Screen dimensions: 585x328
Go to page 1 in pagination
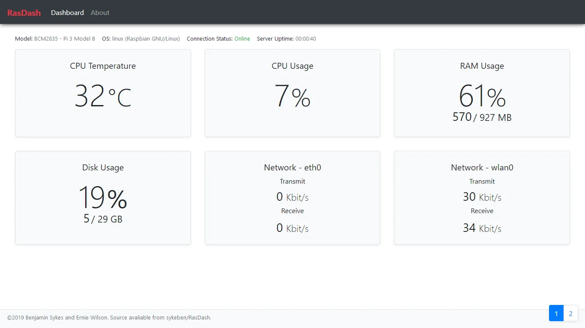(556, 313)
